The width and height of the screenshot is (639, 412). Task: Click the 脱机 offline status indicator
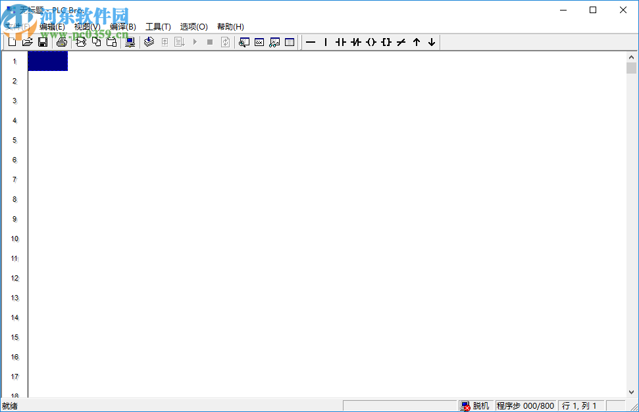click(475, 406)
